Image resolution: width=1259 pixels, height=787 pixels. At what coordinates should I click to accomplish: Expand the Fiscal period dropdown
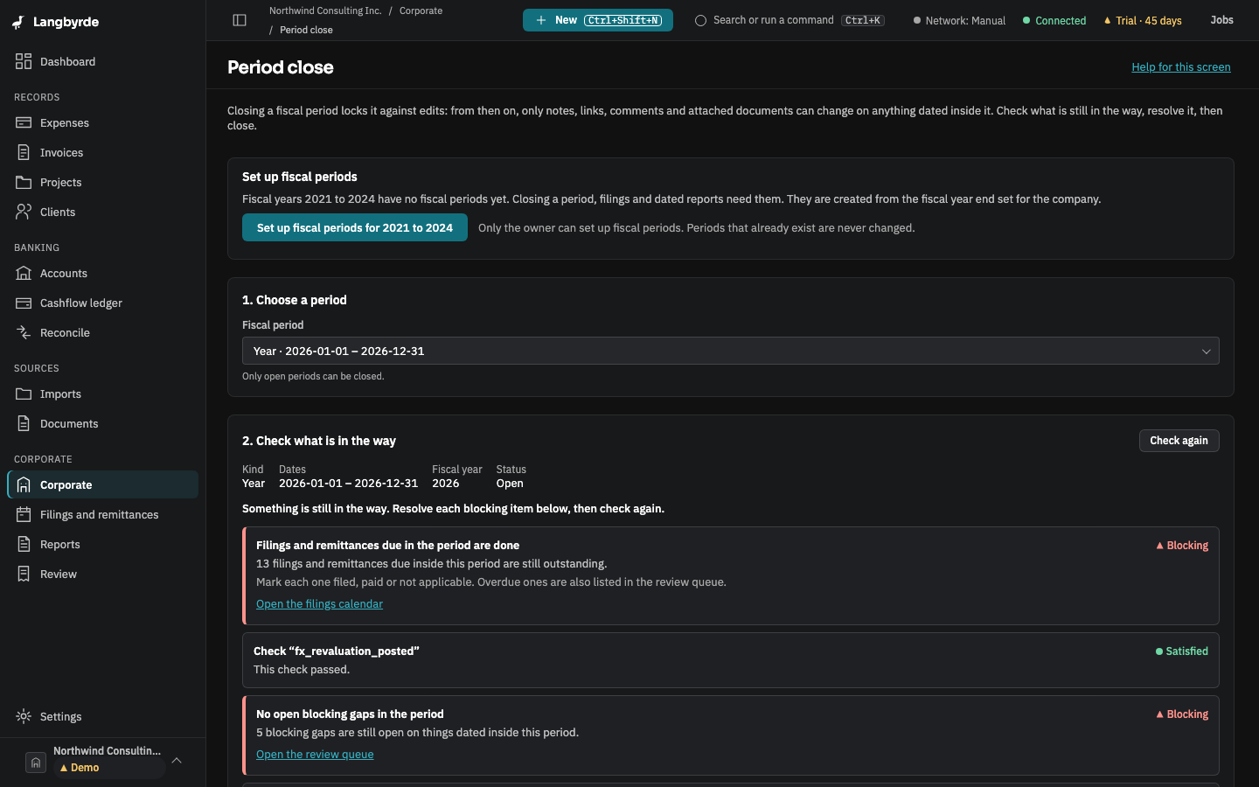click(x=730, y=351)
